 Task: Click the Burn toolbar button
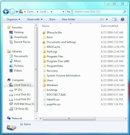52,19
